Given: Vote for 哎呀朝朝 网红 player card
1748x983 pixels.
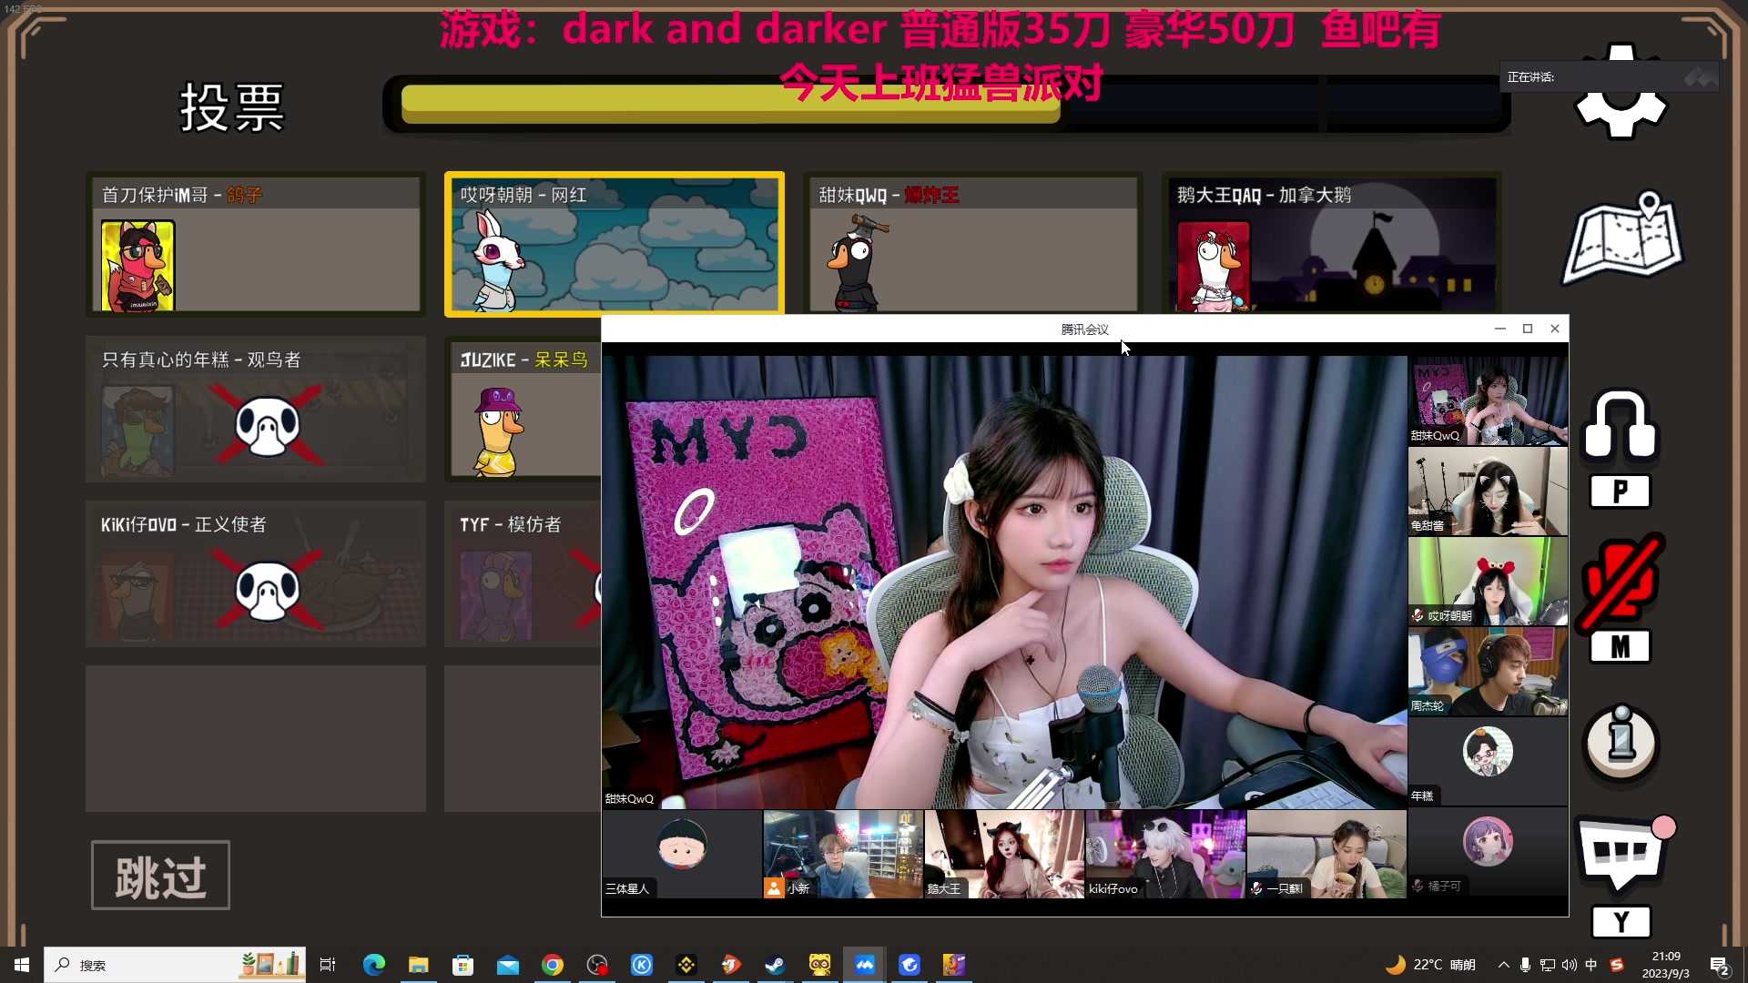Looking at the screenshot, I should point(615,244).
